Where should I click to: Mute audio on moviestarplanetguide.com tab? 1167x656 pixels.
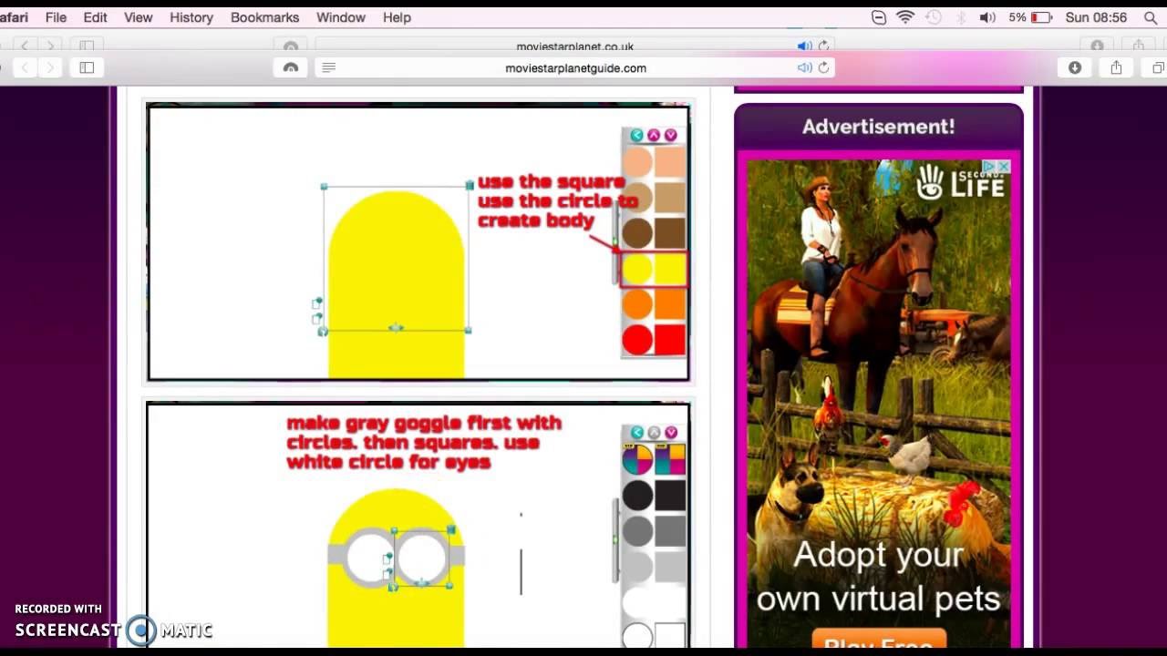[x=805, y=67]
